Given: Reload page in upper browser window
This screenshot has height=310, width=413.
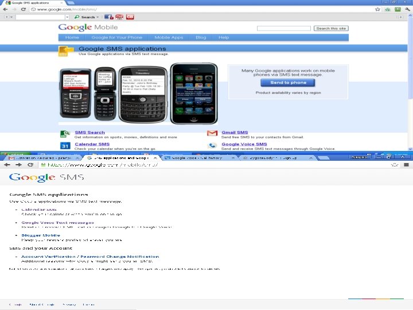Looking at the screenshot, I should click(23, 9).
